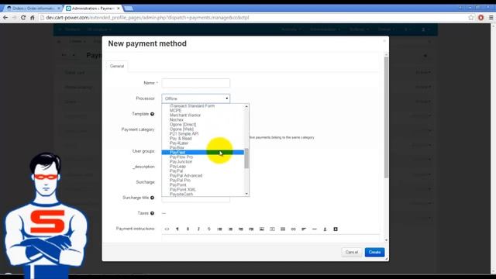Screen dimensions: 496x279
Task: Close the New payment method dialog
Action: click(x=384, y=41)
